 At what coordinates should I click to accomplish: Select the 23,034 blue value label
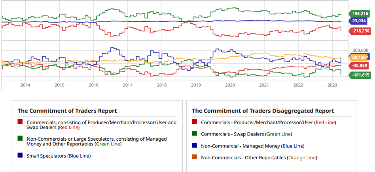click(359, 21)
